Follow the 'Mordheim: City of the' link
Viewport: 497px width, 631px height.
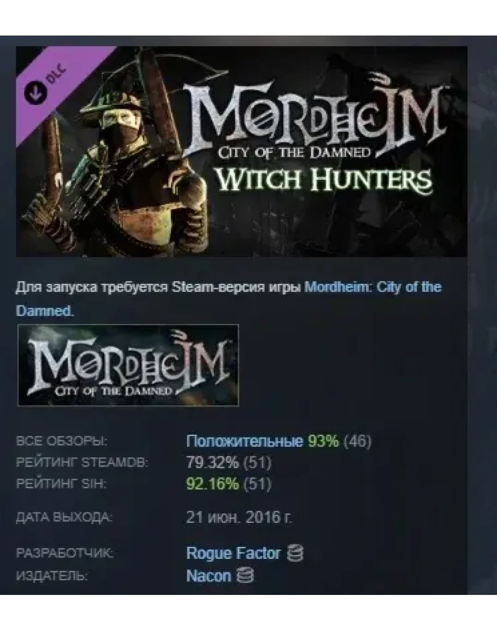click(x=373, y=287)
